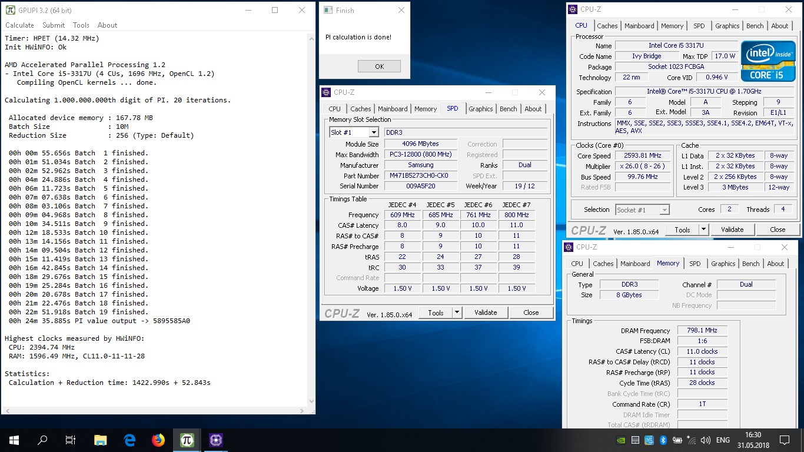804x452 pixels.
Task: Click the JEDEC #7 frequency 800 MHz cell
Action: pyautogui.click(x=516, y=215)
